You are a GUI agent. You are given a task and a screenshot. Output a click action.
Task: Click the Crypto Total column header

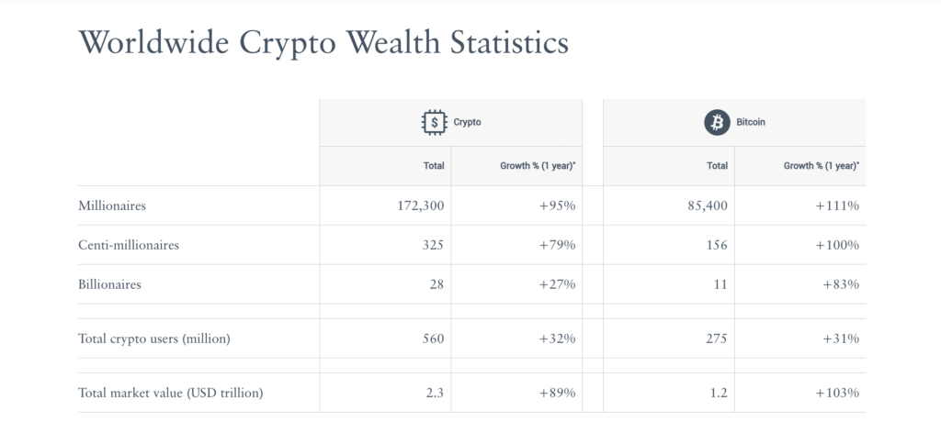[433, 166]
